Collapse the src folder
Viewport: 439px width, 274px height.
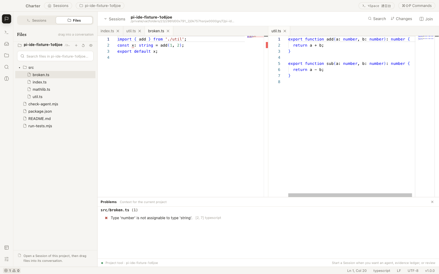(x=20, y=68)
